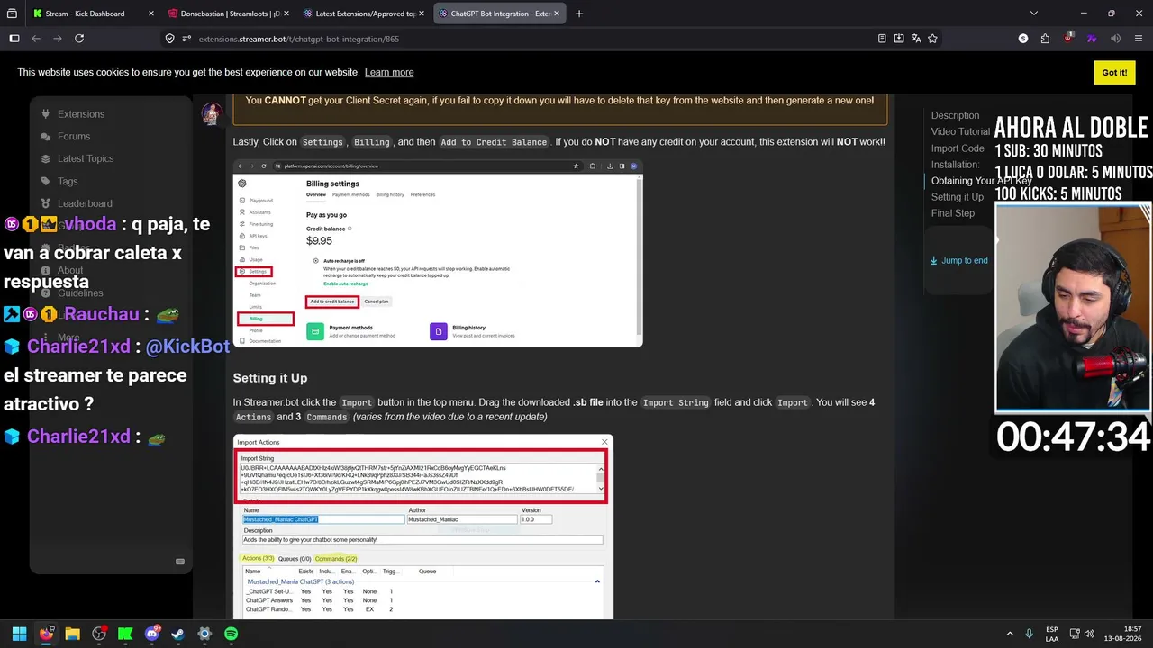The height and width of the screenshot is (648, 1153).
Task: Click the "Import String" inline code text
Action: [x=676, y=403]
